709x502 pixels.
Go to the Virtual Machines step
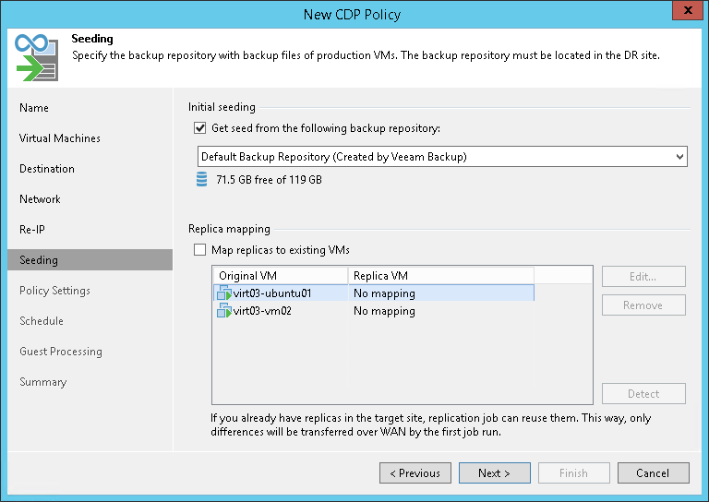coord(60,138)
